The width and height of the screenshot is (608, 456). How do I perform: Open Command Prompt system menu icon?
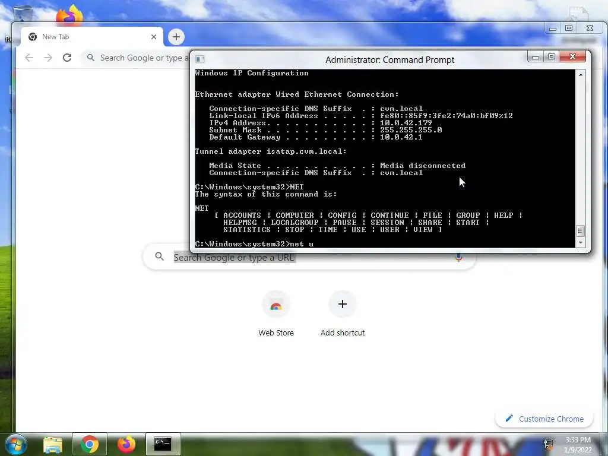coord(199,59)
